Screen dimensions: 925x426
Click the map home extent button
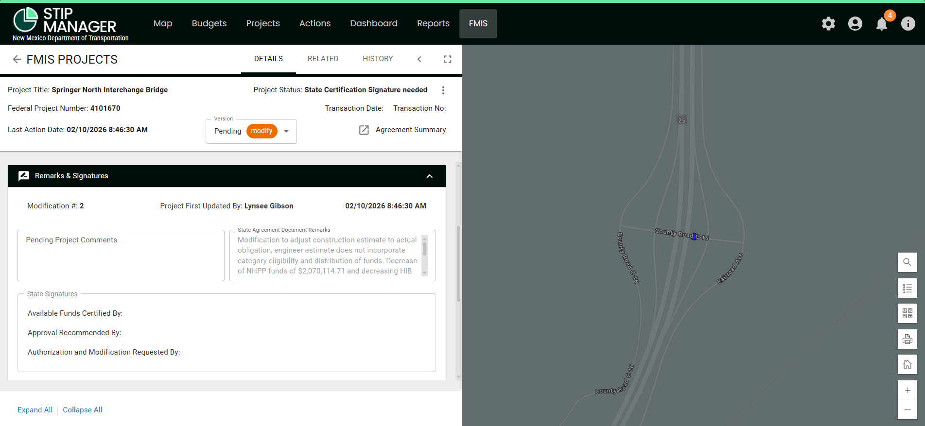(x=907, y=364)
